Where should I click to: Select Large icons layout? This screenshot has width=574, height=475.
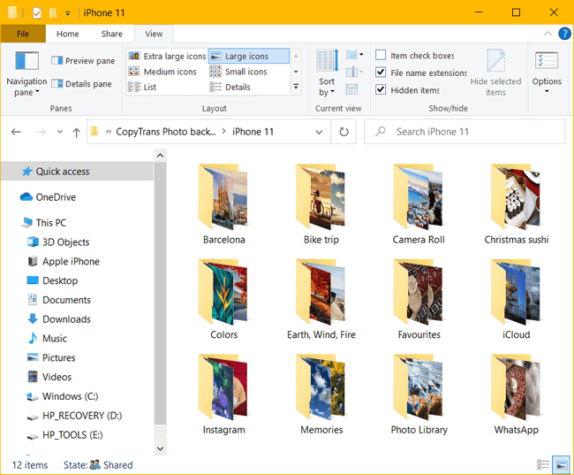point(248,56)
